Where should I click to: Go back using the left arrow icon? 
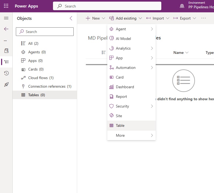(6, 29)
